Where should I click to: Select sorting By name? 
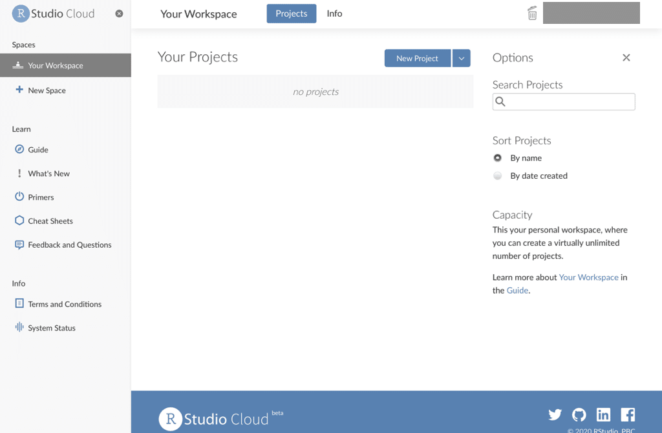498,157
